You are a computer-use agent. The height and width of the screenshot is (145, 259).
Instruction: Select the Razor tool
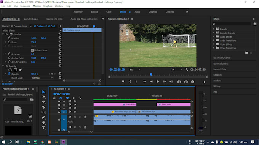[43, 107]
